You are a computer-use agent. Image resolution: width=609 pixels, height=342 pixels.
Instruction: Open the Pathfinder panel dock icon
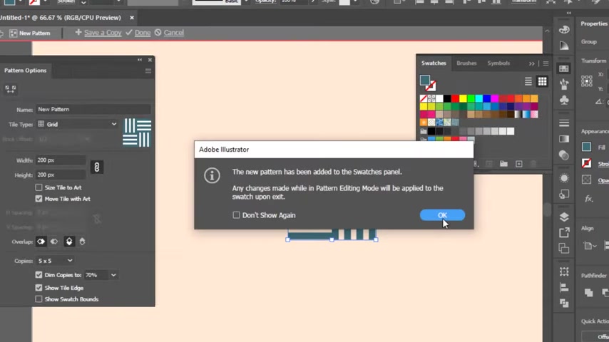click(x=564, y=303)
